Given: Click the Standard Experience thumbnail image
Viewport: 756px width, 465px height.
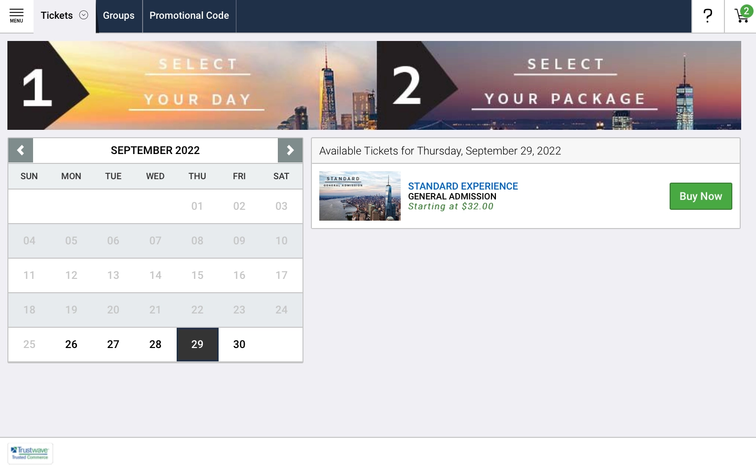Looking at the screenshot, I should [360, 196].
